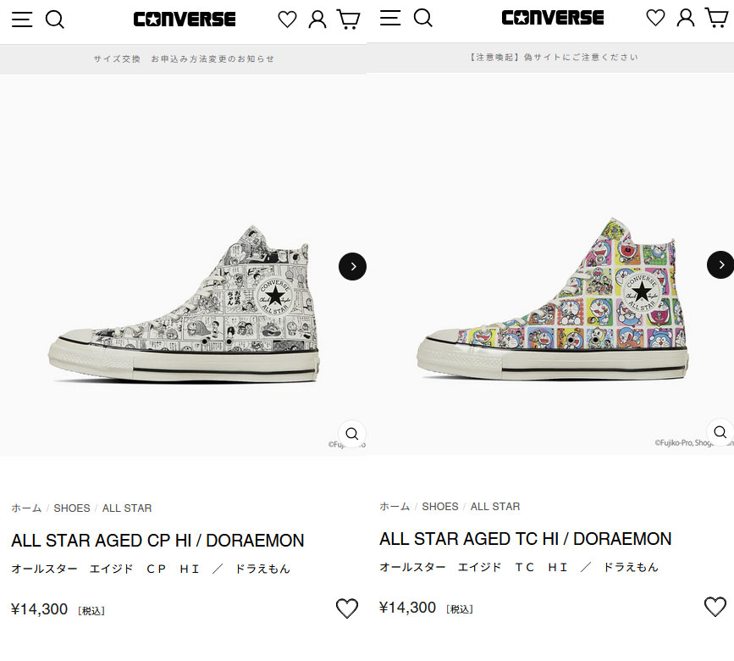Open the shopping cart icon on the right page
This screenshot has width=734, height=661.
click(x=715, y=18)
